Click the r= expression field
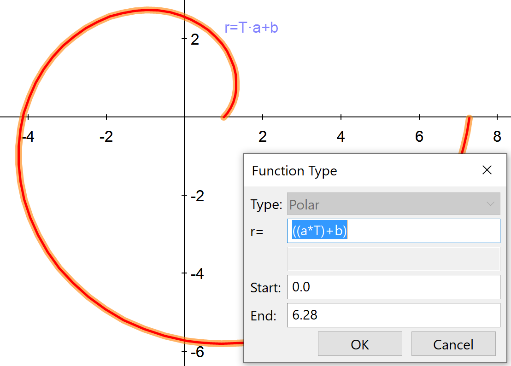This screenshot has height=366, width=511. point(393,231)
